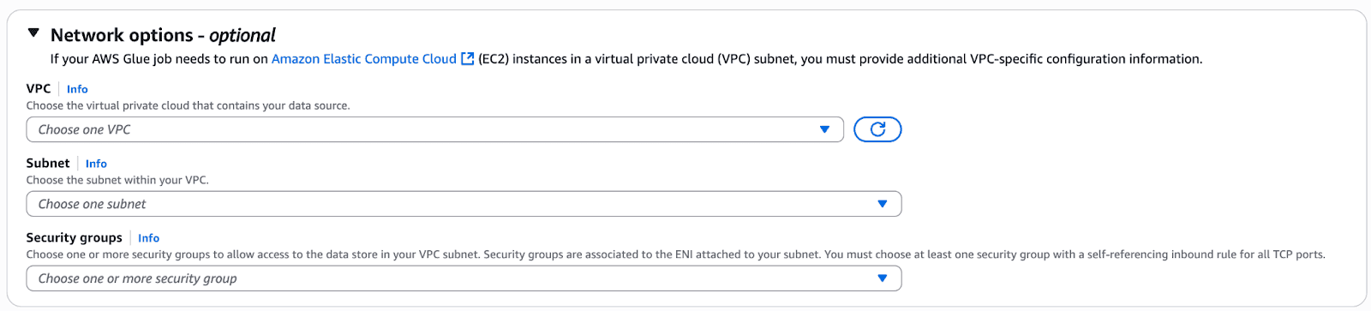Click the VPC field label
This screenshot has width=1371, height=311.
pyautogui.click(x=39, y=89)
